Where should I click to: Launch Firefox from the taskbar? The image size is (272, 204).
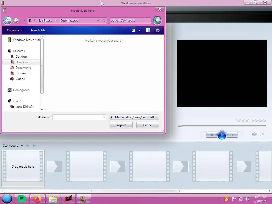point(37,199)
